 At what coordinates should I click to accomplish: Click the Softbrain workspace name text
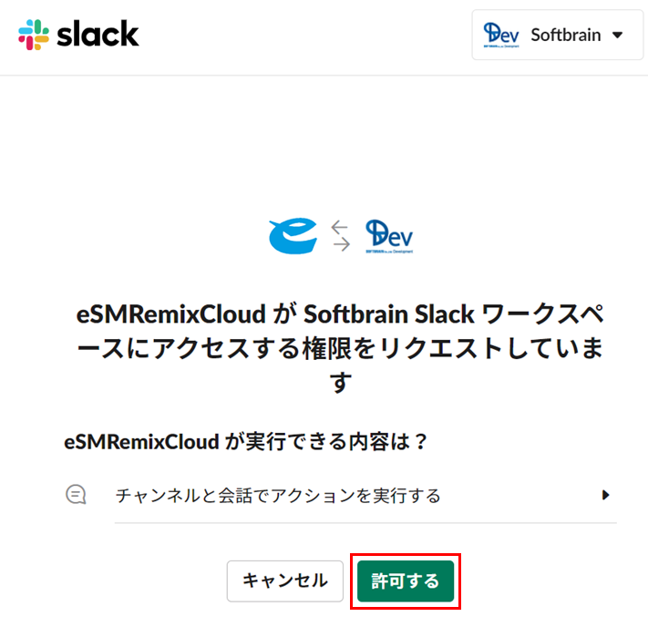click(x=565, y=36)
